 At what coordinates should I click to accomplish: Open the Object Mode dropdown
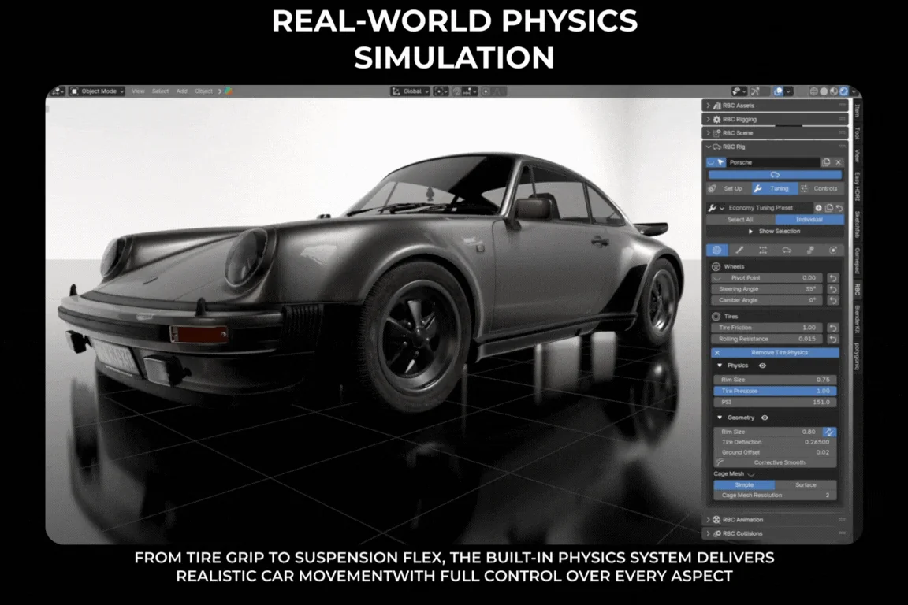98,91
